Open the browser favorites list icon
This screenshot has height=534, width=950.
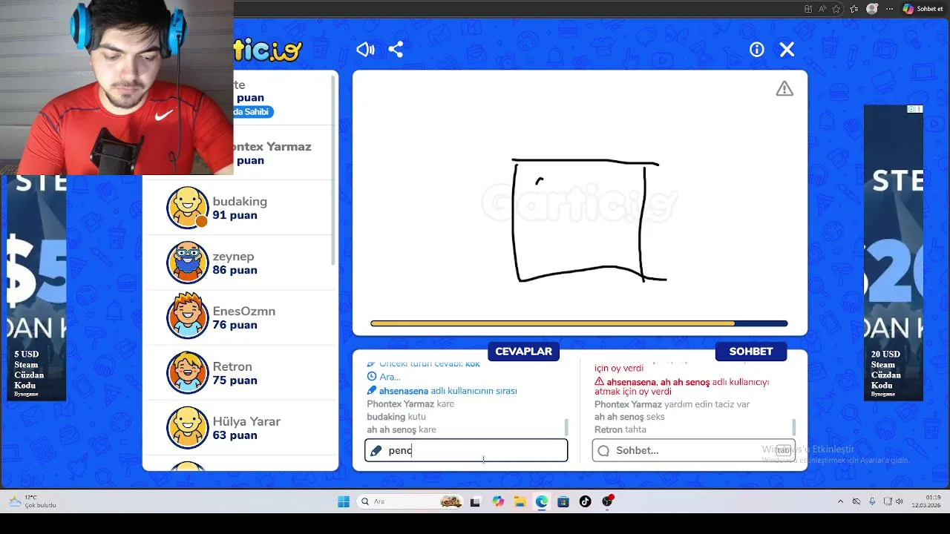854,9
